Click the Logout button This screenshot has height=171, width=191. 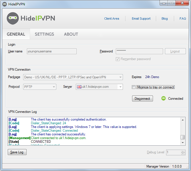point(175,51)
